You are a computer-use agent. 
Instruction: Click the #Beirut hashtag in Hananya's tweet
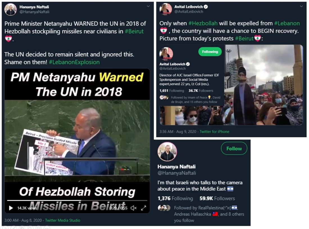134,31
